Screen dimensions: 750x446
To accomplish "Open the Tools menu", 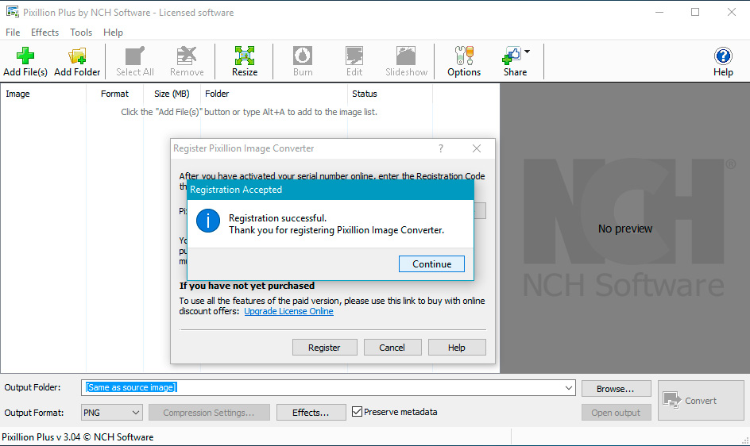I will tap(81, 32).
